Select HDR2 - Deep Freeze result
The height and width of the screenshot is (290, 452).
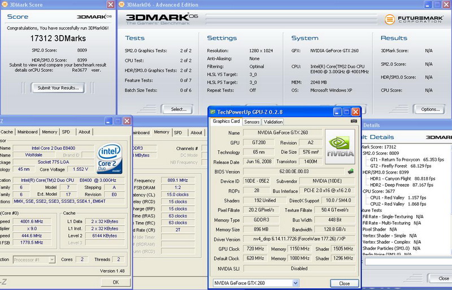402,185
